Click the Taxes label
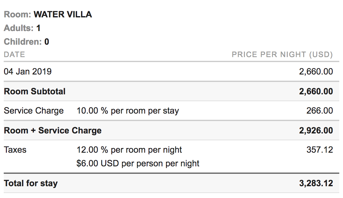343x198 pixels. coord(15,150)
